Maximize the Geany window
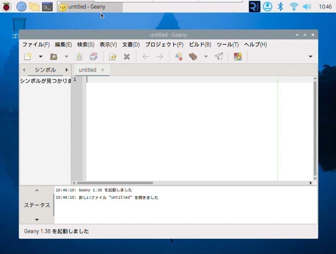The height and width of the screenshot is (254, 336). tap(305, 35)
